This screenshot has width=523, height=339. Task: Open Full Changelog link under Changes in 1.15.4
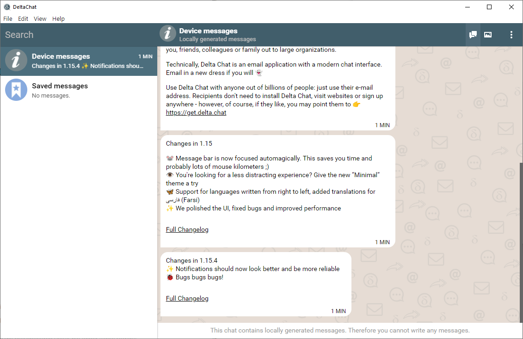coord(187,299)
